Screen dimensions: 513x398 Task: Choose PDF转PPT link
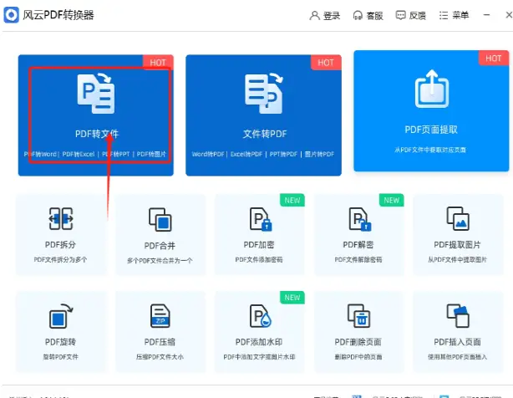click(116, 154)
